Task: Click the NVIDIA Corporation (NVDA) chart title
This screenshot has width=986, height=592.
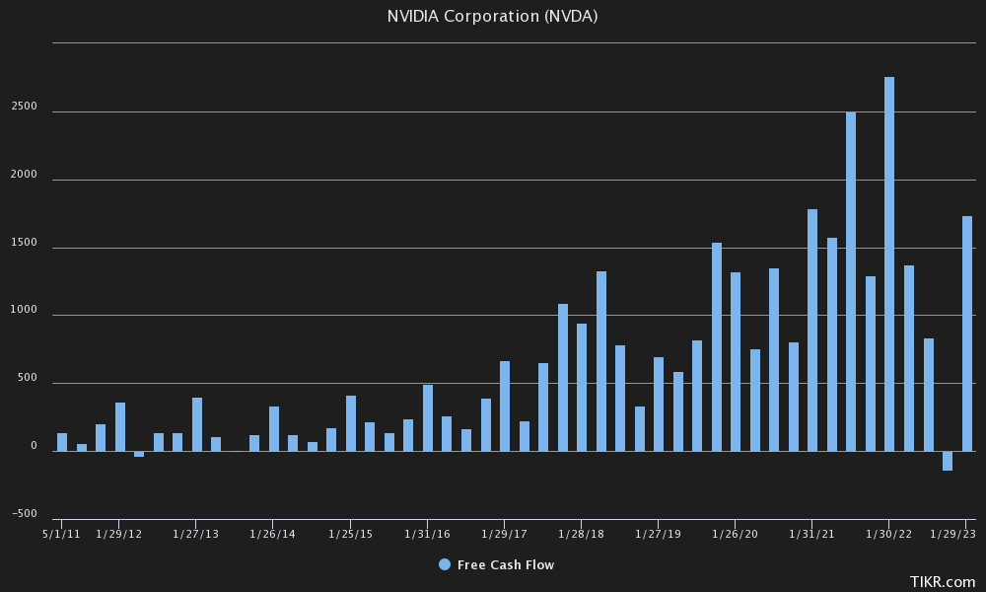Action: pos(492,17)
